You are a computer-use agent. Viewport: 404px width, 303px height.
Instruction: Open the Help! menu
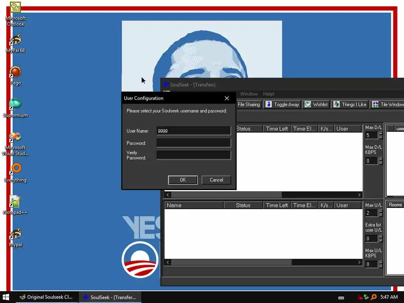coord(269,94)
